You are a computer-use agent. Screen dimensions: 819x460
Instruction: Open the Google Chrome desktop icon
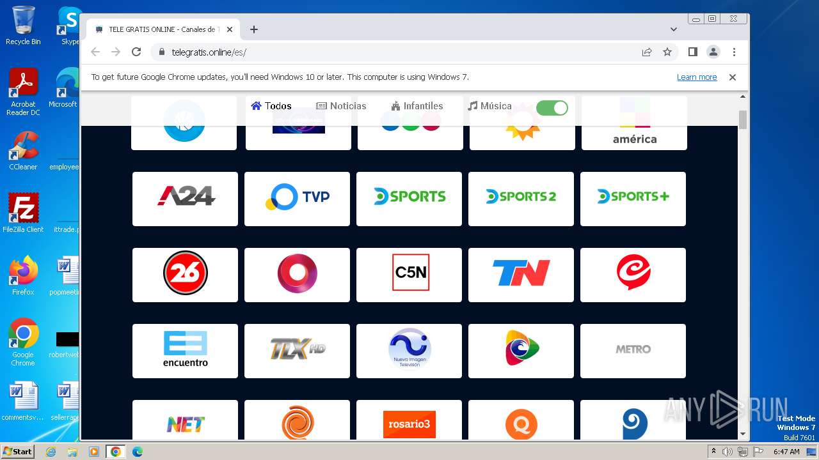[23, 342]
